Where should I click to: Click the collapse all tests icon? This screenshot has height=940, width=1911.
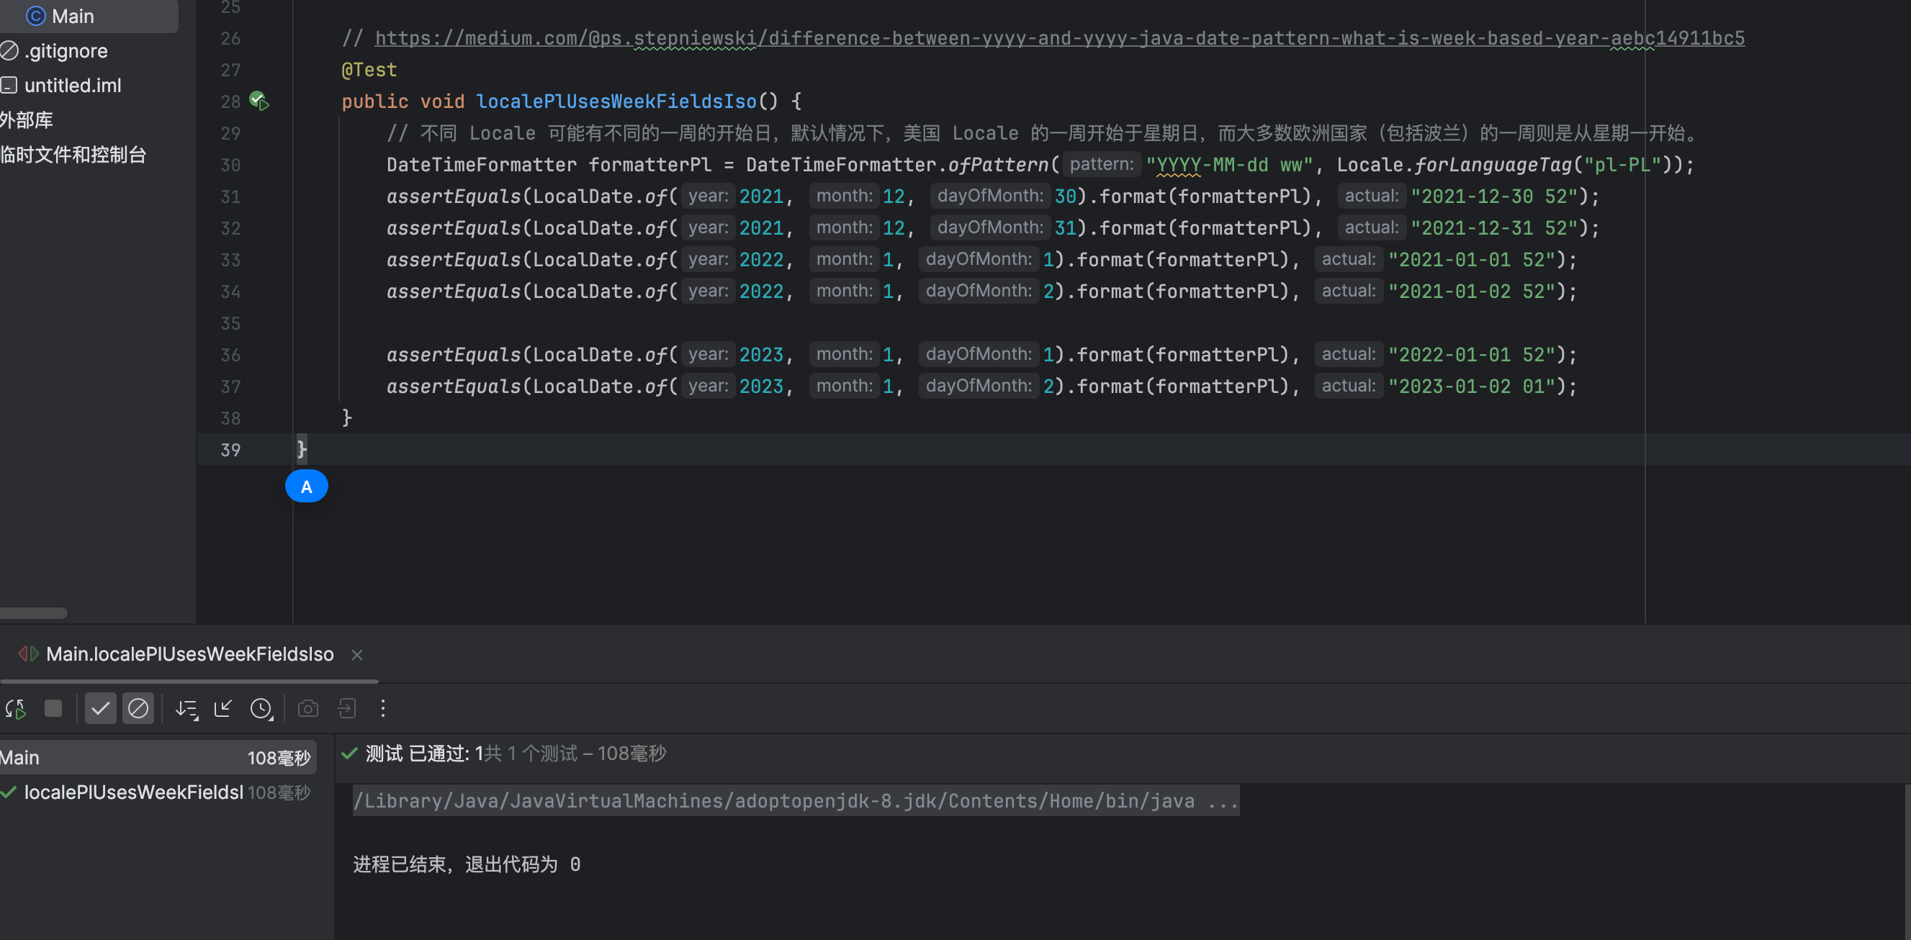coord(222,709)
